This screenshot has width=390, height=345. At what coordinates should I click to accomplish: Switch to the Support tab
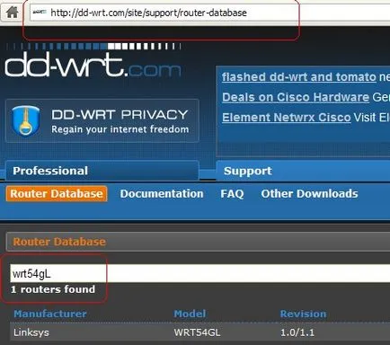click(303, 171)
